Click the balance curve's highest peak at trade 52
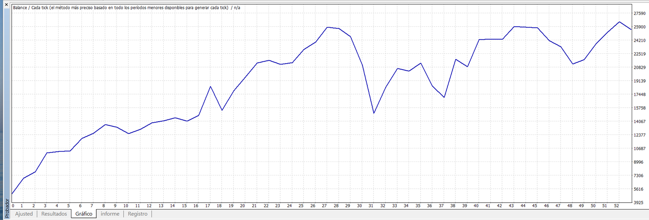 point(620,22)
